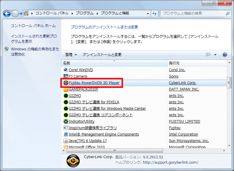
Task: Open Windows の機能の有効化または無効化 link
Action: (x=35, y=51)
